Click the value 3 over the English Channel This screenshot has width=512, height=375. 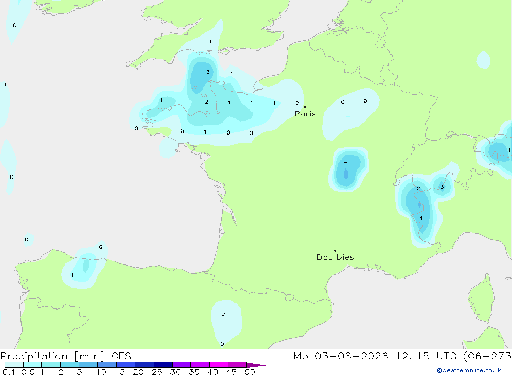point(208,72)
